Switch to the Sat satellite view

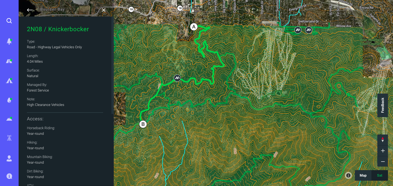coord(380,175)
